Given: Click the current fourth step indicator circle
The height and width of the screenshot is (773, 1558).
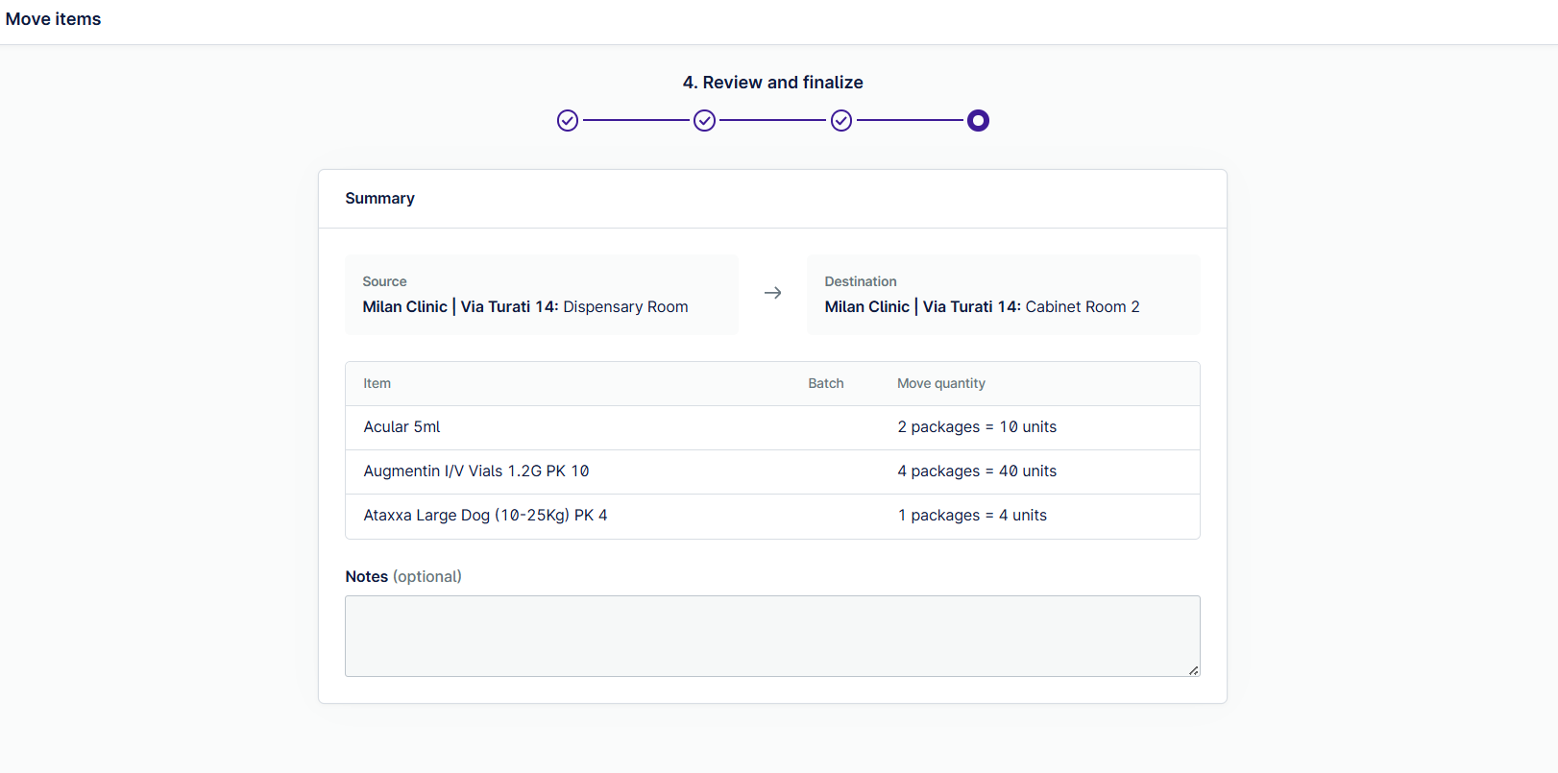Looking at the screenshot, I should [978, 121].
